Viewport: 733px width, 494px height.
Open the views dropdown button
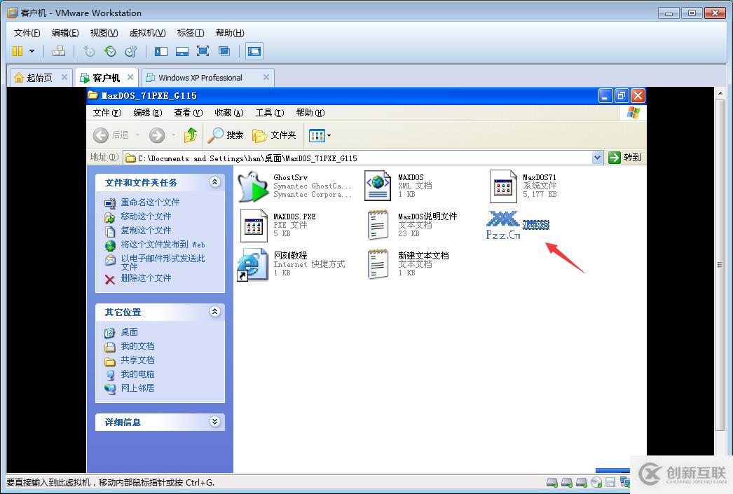(x=320, y=135)
